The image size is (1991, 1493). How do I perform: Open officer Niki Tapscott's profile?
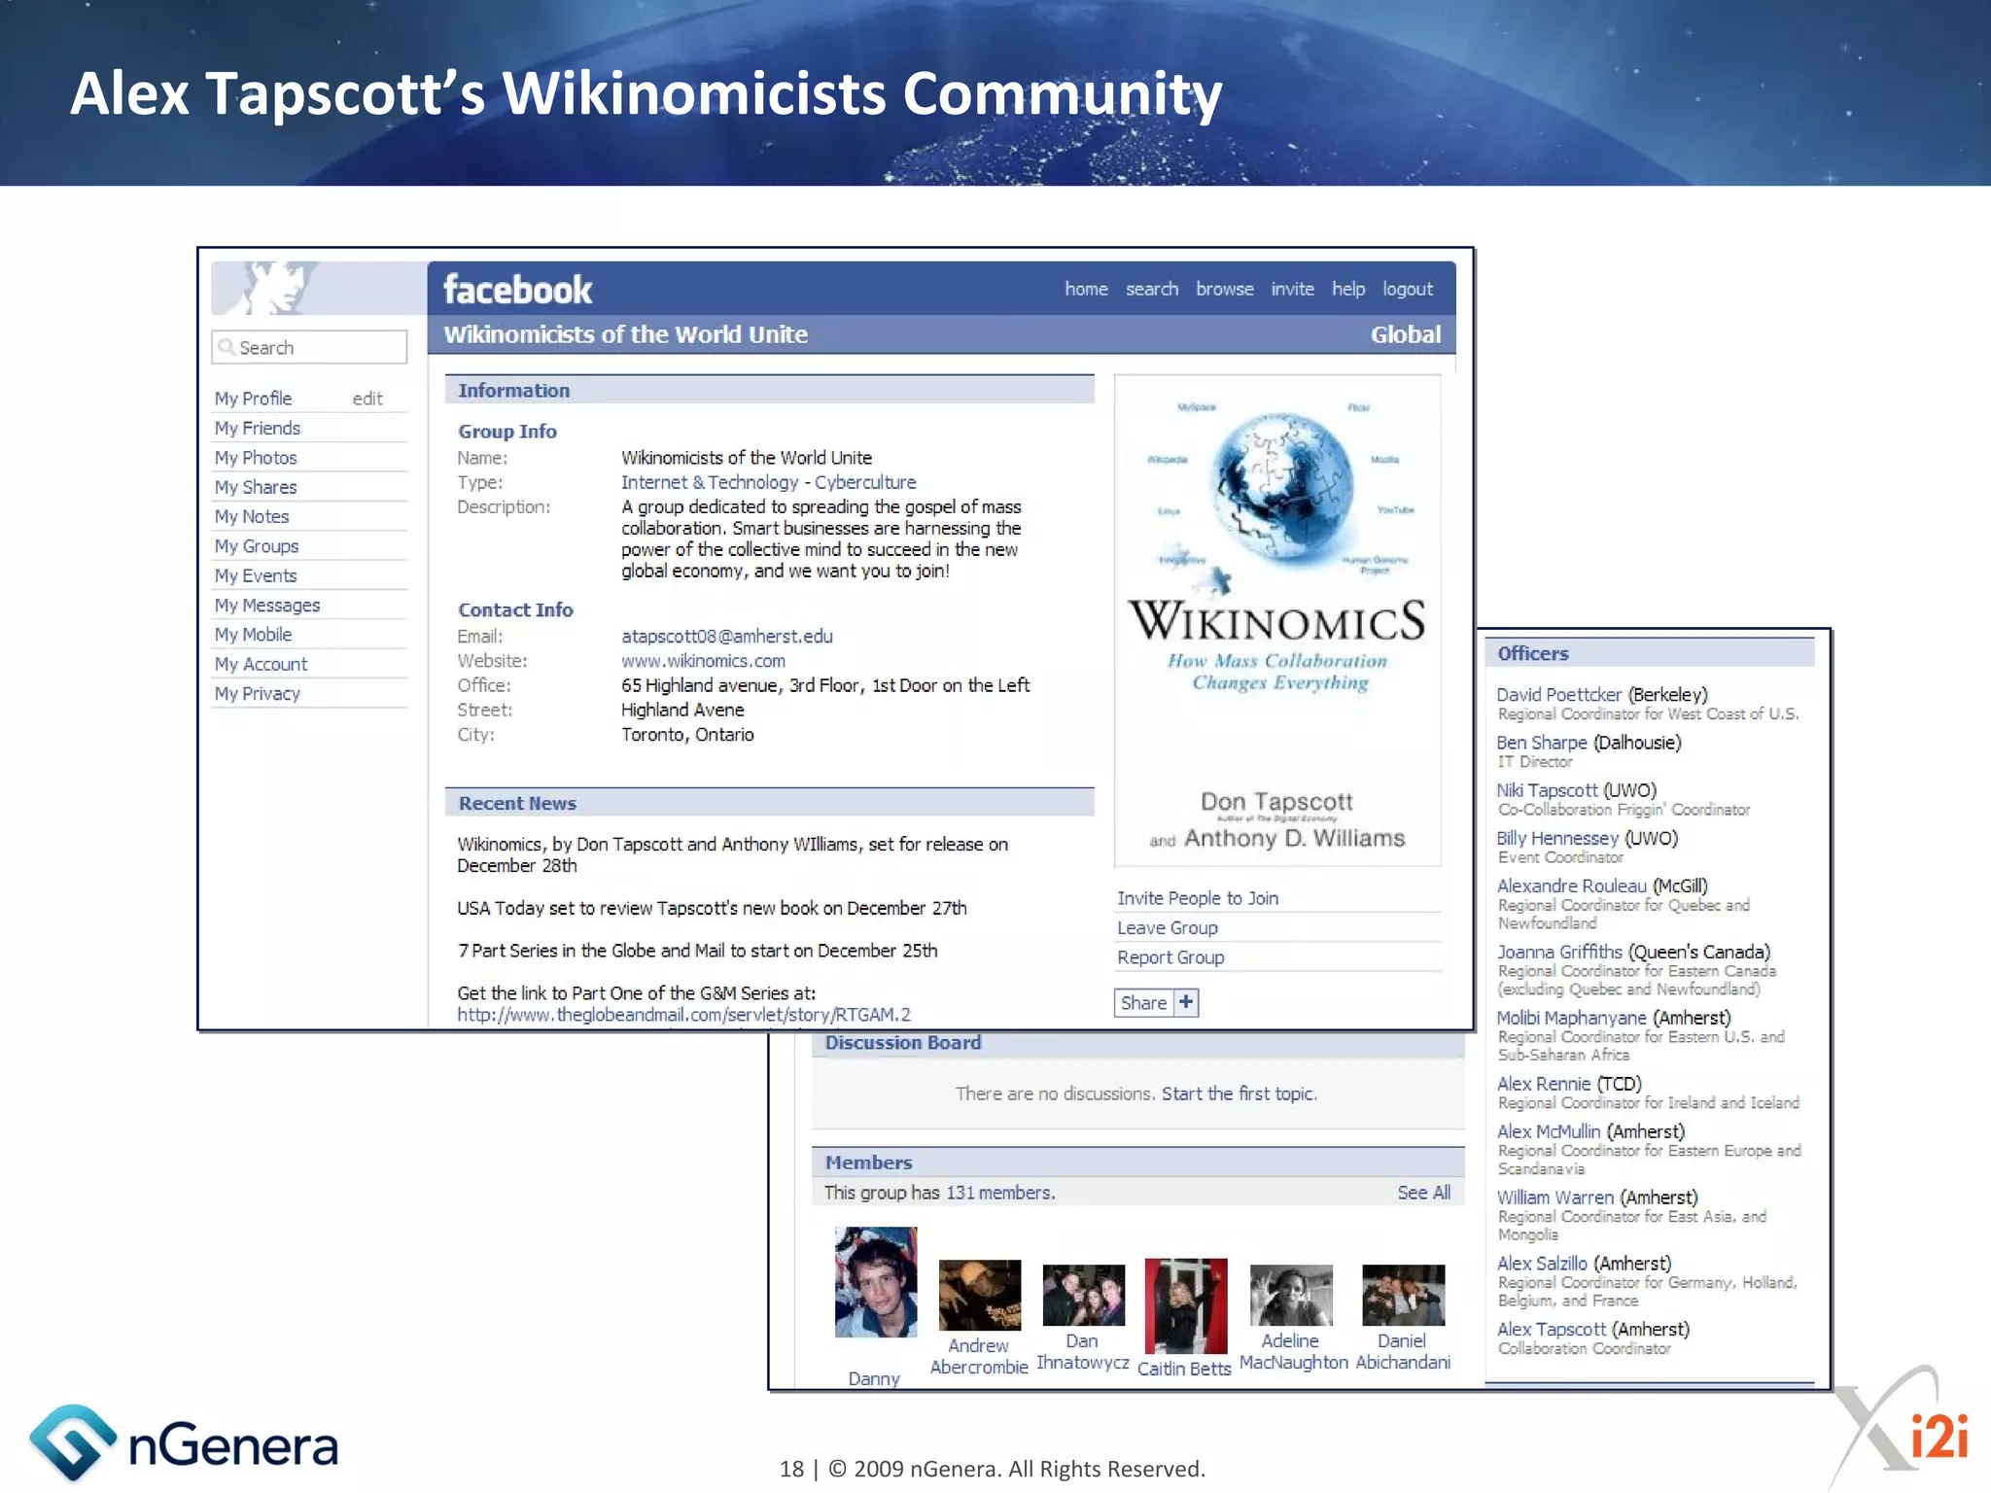point(1548,790)
